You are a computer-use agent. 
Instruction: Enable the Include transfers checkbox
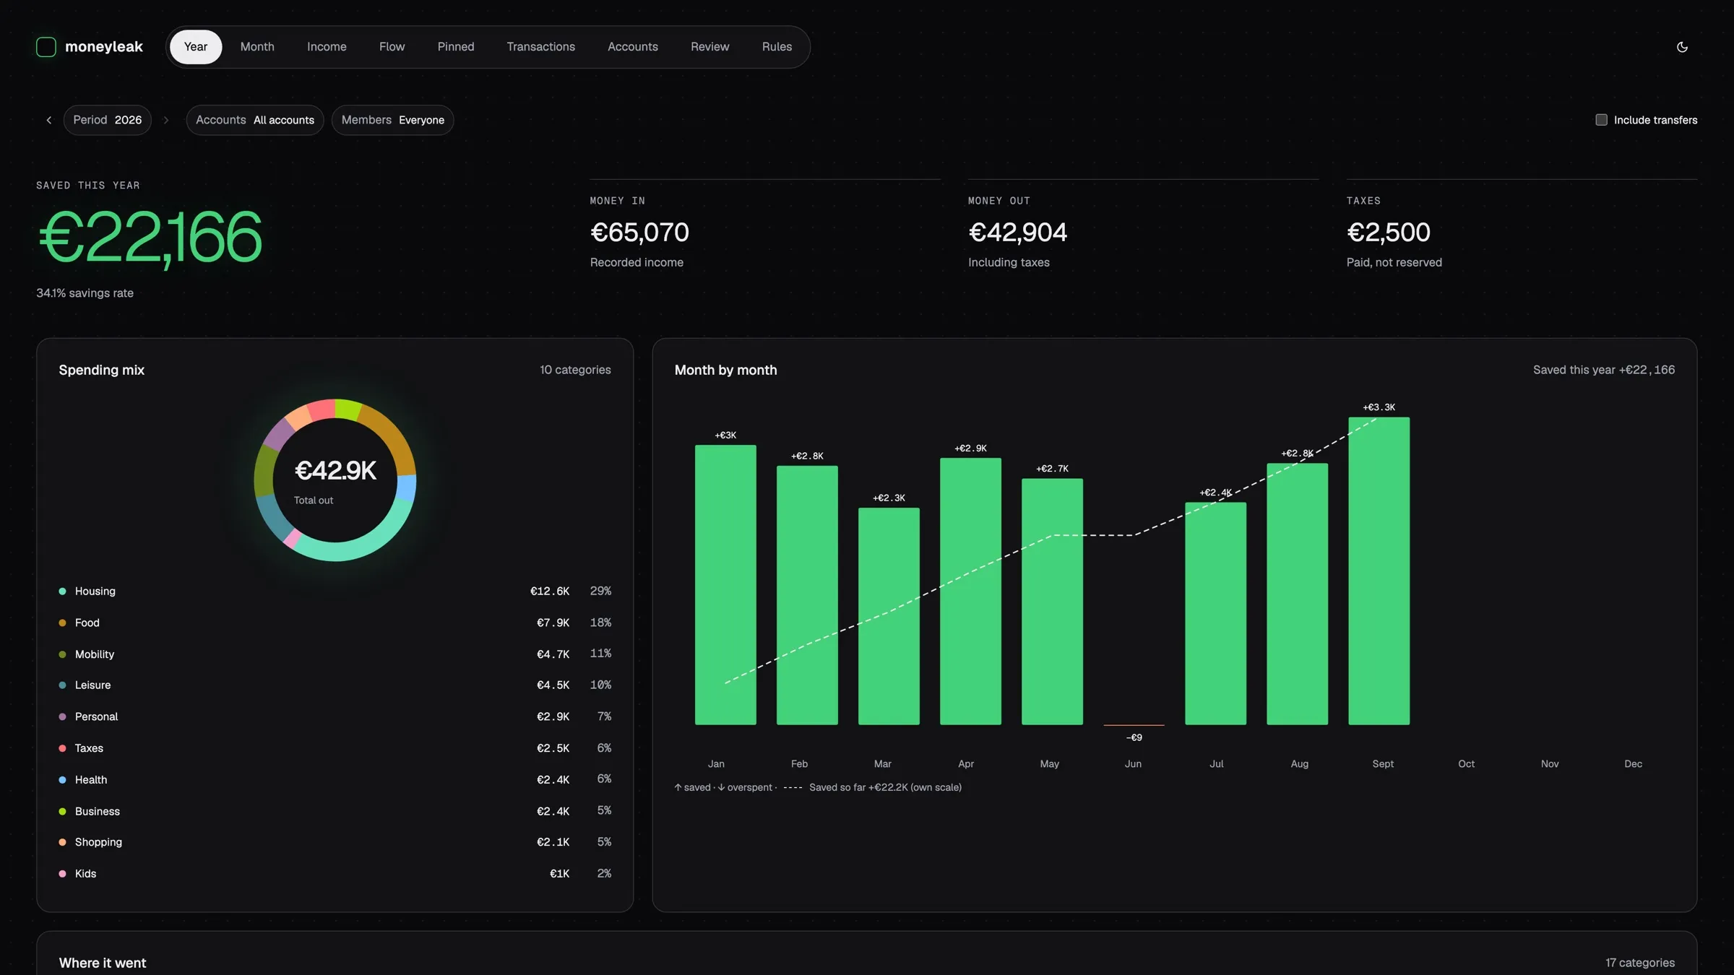(1601, 120)
